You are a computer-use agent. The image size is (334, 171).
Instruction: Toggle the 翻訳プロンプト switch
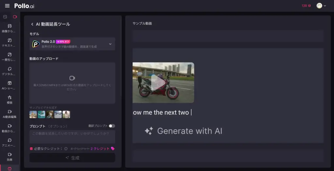point(112,126)
